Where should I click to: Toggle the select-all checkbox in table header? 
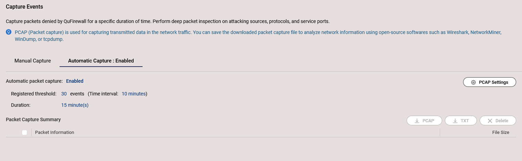click(x=24, y=133)
